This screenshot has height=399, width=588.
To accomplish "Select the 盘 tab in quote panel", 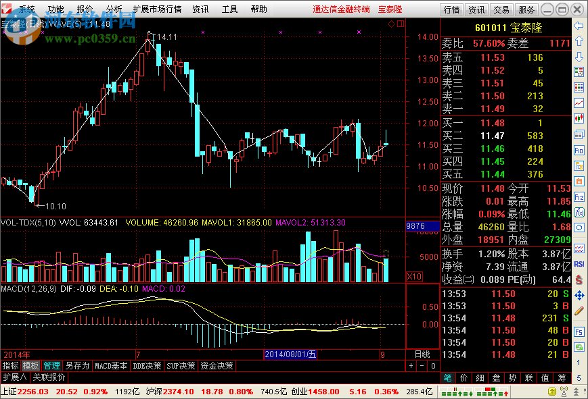I will (x=496, y=378).
